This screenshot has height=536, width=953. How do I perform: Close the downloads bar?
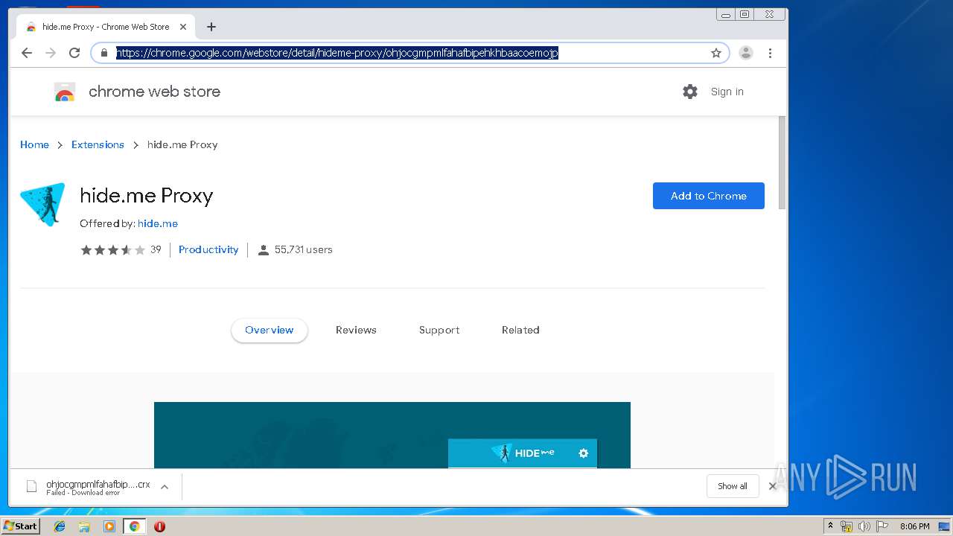(x=773, y=486)
